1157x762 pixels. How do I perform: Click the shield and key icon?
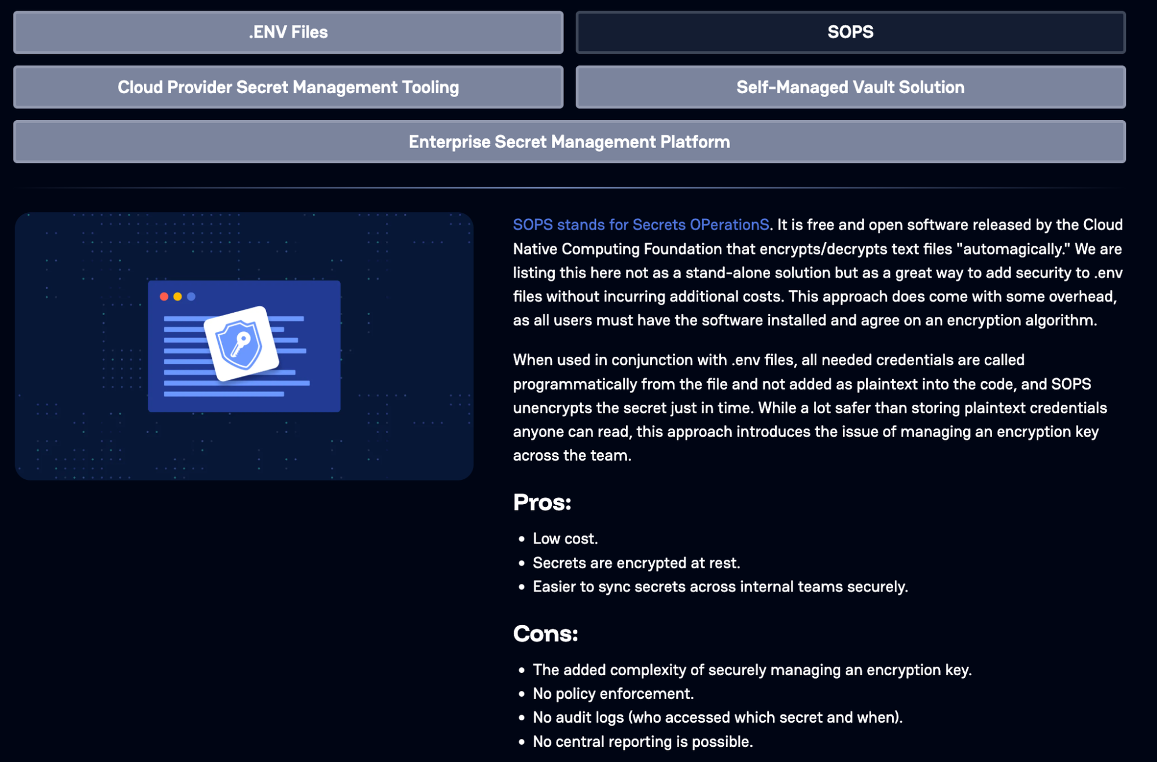240,344
